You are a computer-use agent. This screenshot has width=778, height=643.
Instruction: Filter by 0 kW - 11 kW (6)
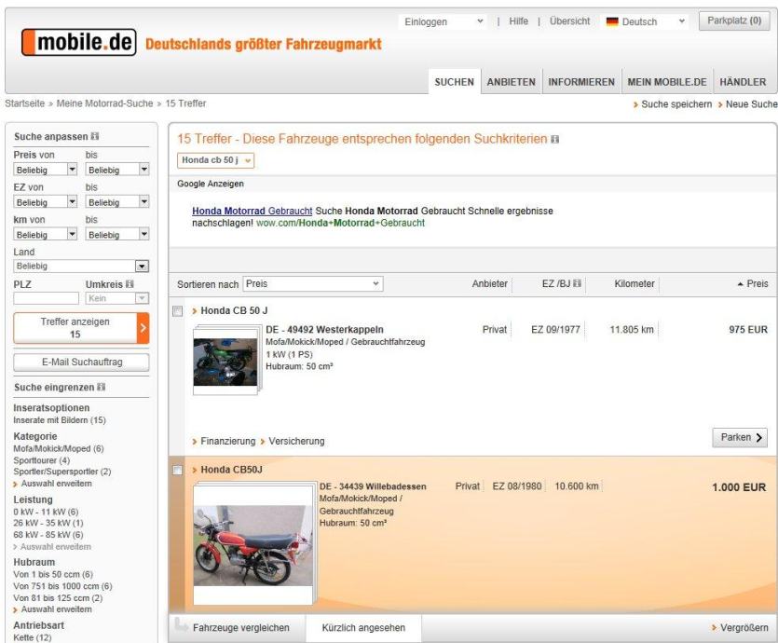click(46, 512)
